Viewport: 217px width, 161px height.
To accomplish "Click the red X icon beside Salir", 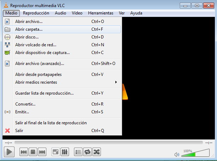I will pos(7,131).
